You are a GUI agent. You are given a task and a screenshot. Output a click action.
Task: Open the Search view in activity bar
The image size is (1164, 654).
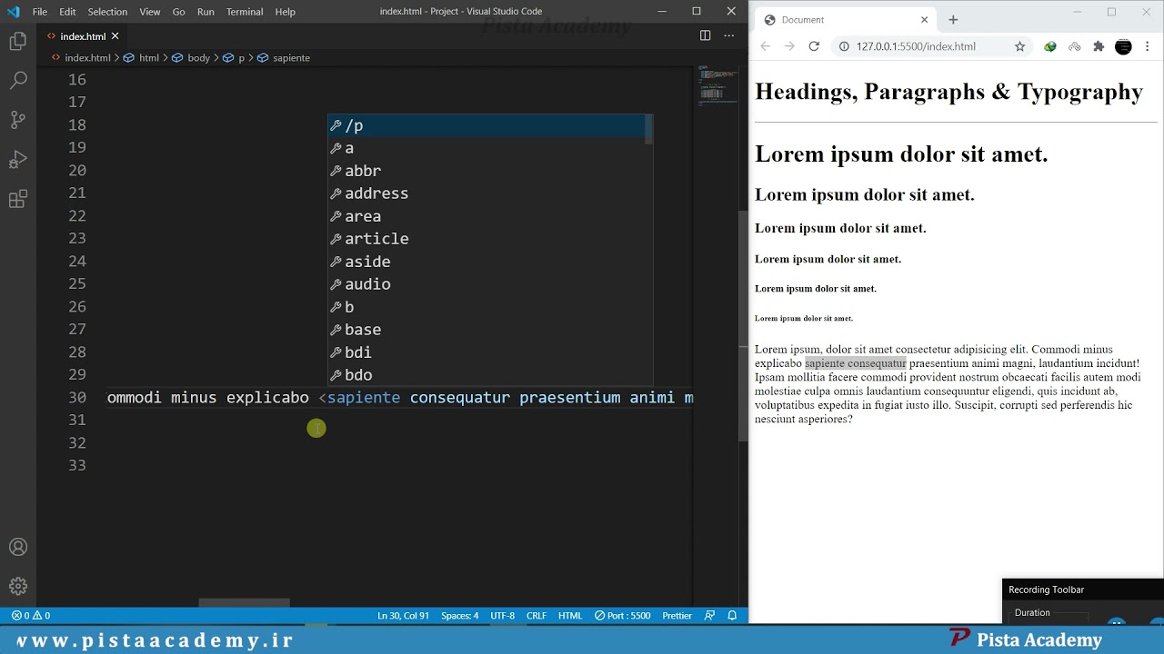[18, 81]
